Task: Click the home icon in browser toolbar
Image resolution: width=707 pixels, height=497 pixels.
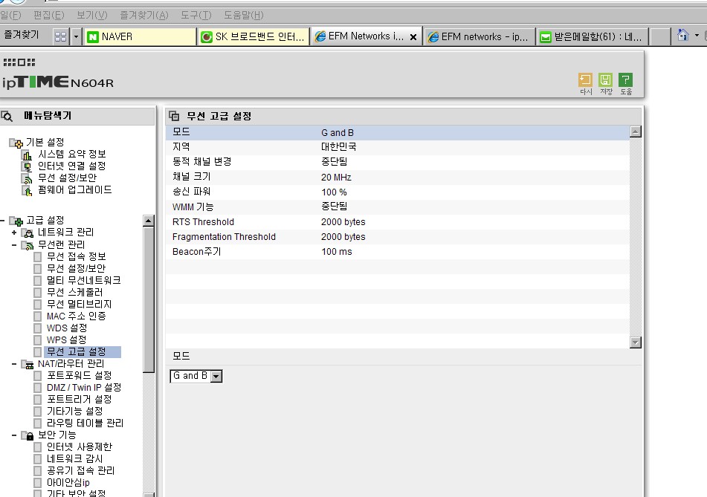Action: [683, 35]
